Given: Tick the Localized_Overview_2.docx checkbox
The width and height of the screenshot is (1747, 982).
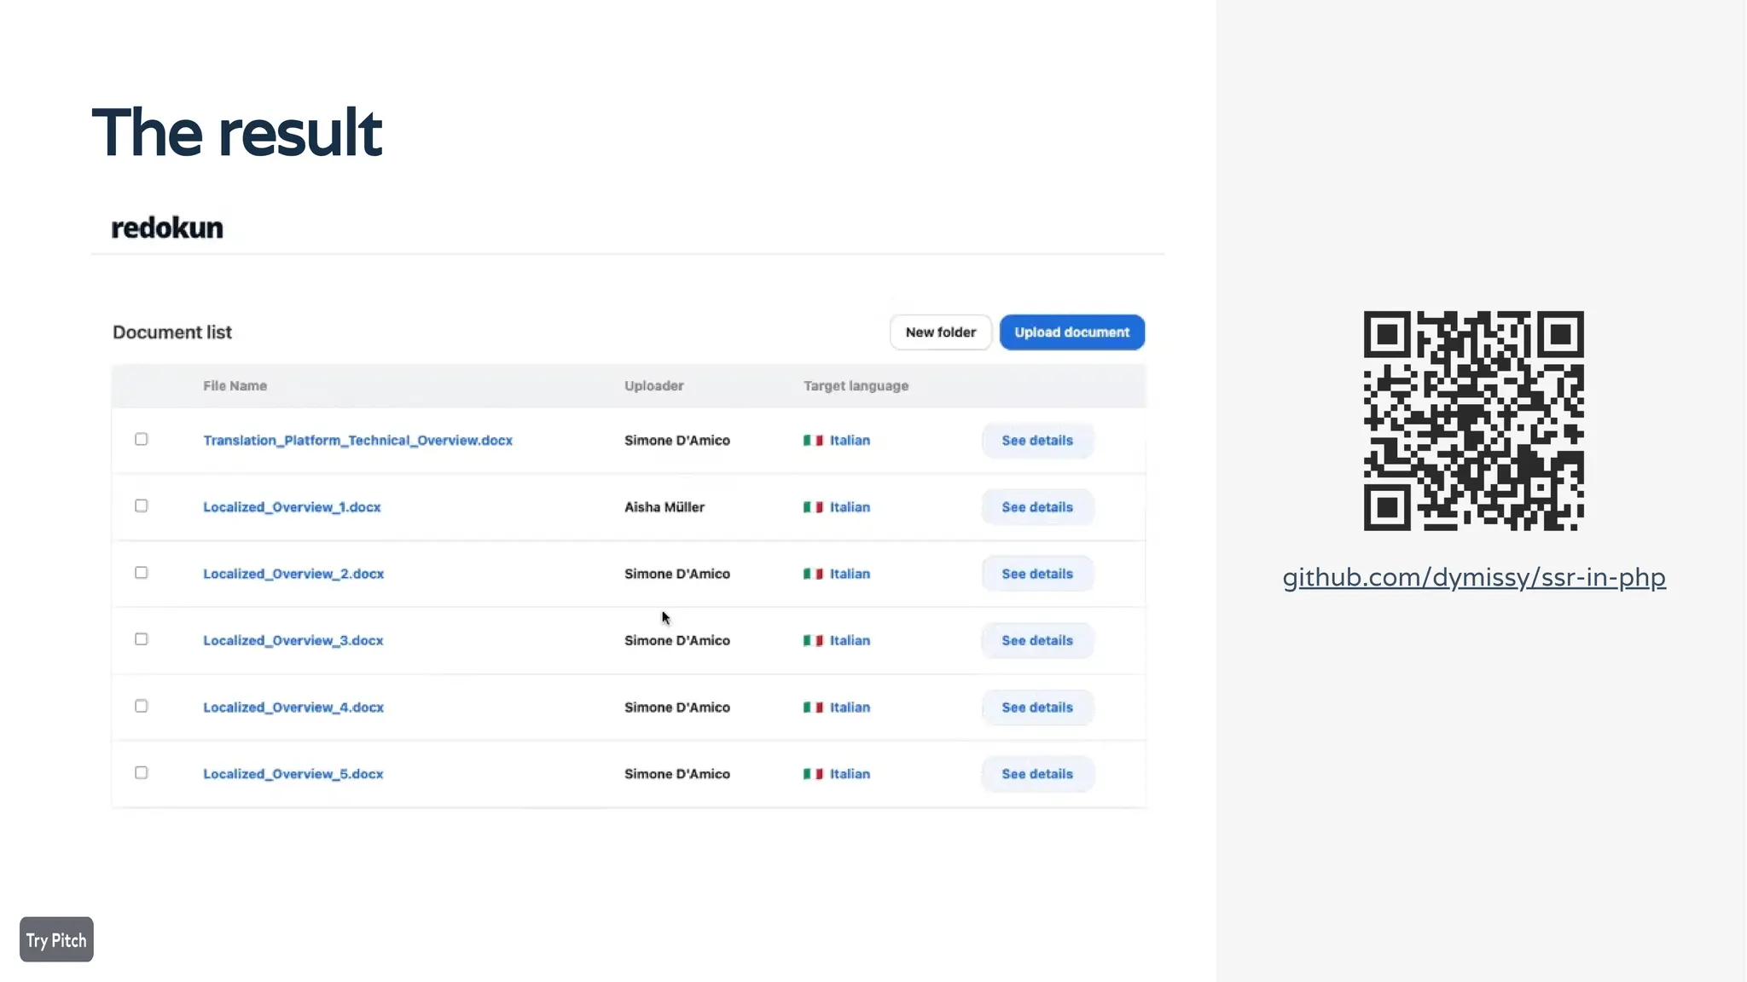Looking at the screenshot, I should (x=142, y=572).
